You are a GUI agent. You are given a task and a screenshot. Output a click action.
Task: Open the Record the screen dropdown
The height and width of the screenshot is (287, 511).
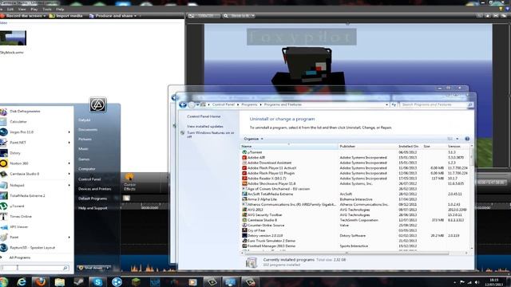click(45, 16)
